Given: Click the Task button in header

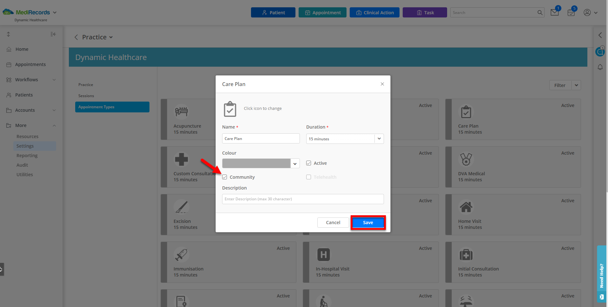Looking at the screenshot, I should [425, 13].
